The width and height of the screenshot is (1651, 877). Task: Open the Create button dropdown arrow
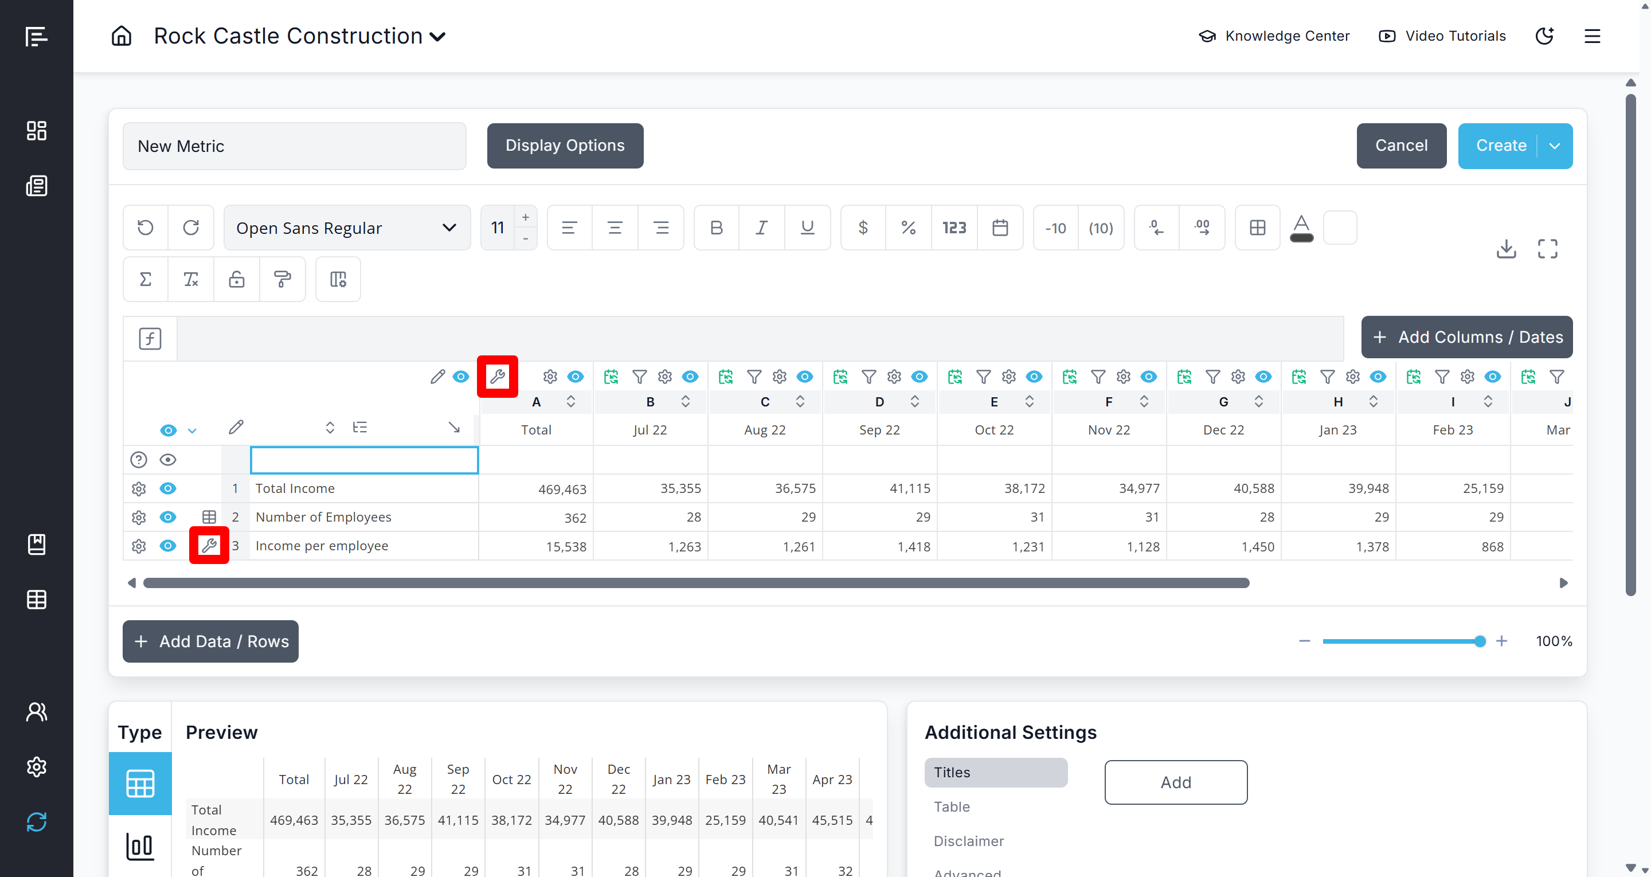[1554, 146]
